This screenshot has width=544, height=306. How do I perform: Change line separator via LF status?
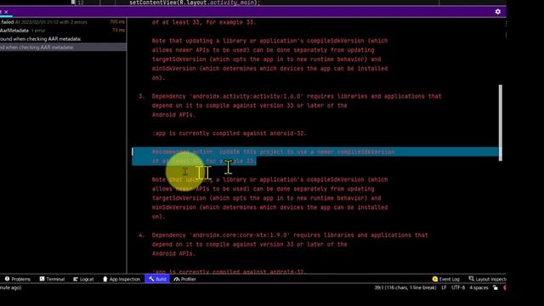click(x=444, y=287)
